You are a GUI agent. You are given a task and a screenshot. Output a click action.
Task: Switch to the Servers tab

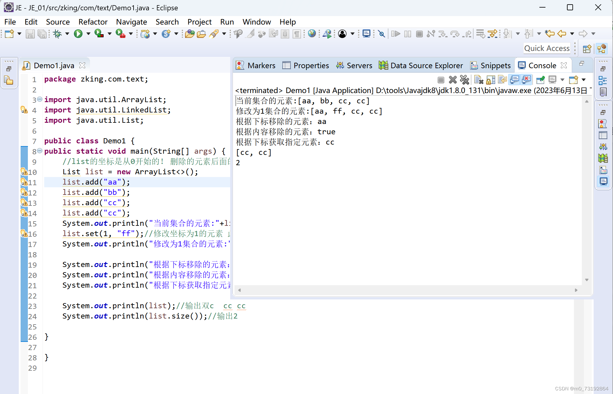tap(354, 65)
